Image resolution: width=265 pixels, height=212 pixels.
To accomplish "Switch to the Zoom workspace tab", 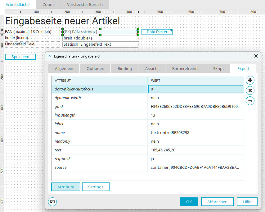I will click(x=48, y=4).
